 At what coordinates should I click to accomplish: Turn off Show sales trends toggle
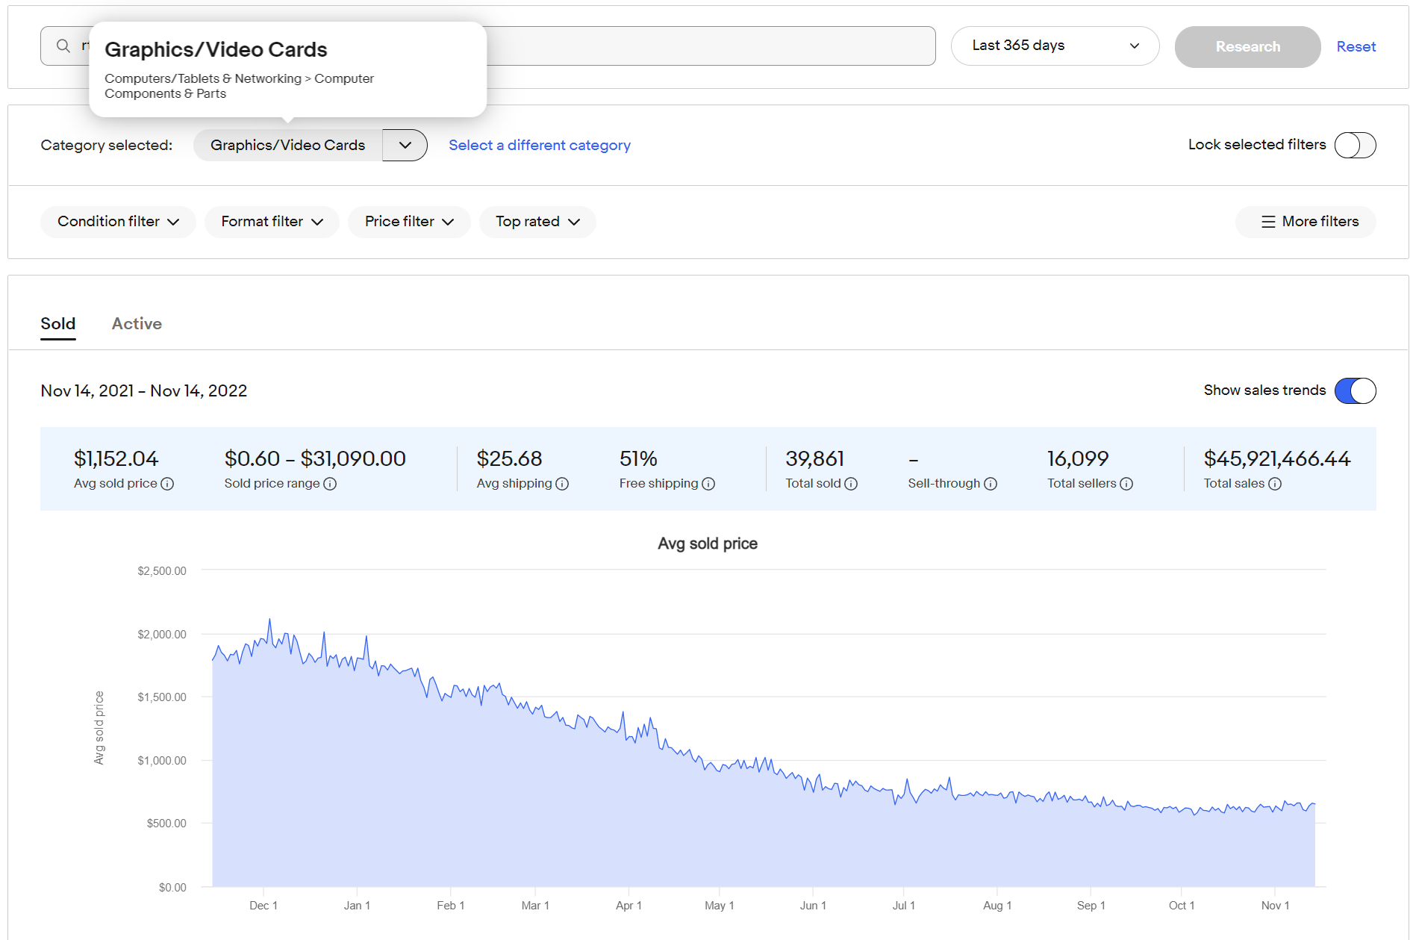(1355, 390)
